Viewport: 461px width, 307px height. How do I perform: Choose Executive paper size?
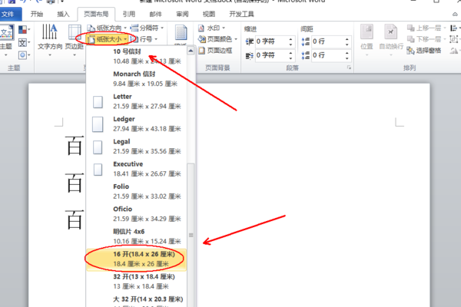pyautogui.click(x=137, y=169)
